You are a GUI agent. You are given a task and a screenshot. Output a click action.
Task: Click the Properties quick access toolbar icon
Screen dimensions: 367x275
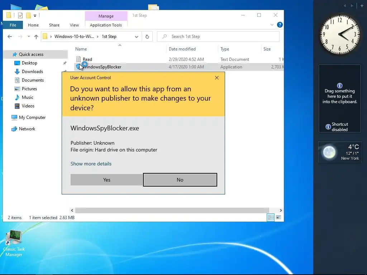[x=20, y=15]
